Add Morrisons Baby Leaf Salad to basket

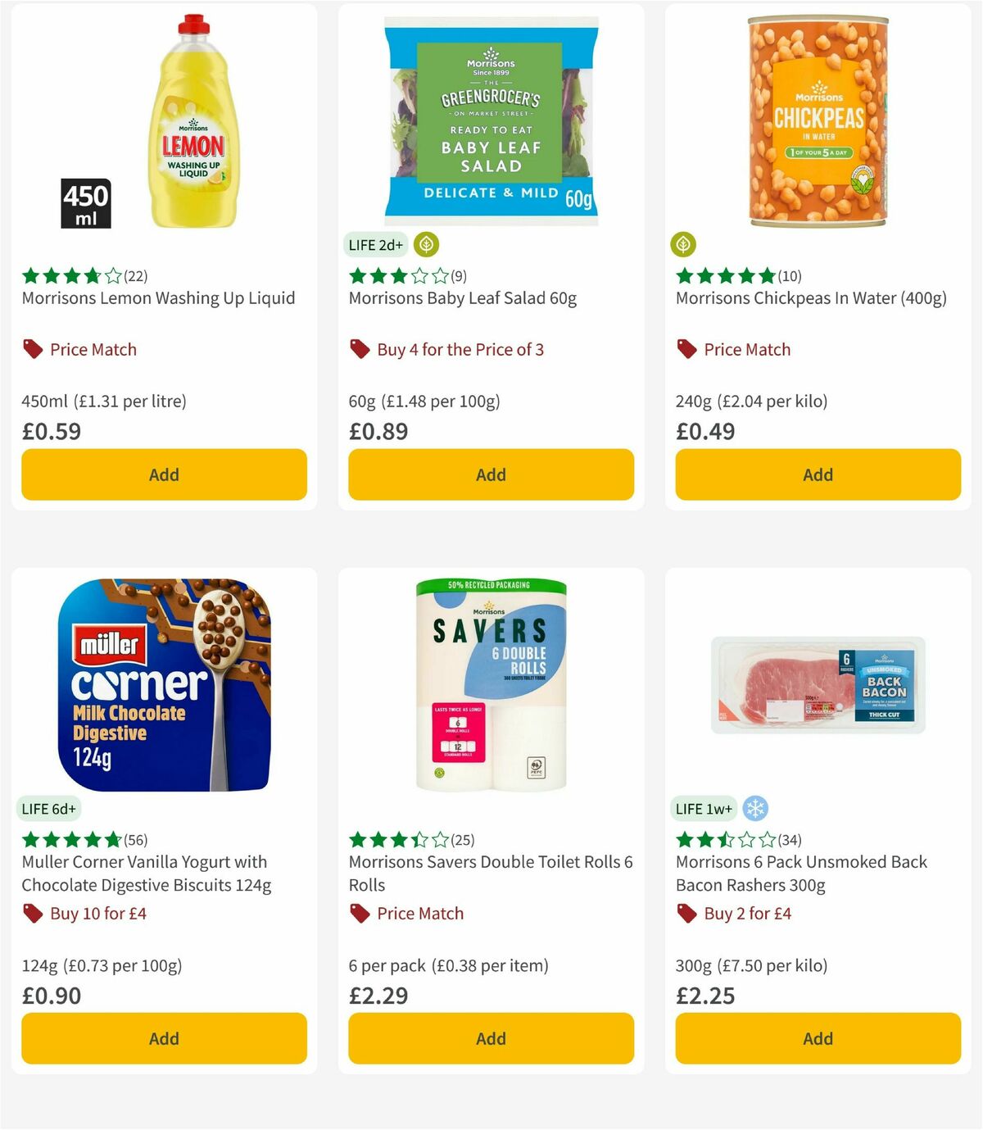490,474
